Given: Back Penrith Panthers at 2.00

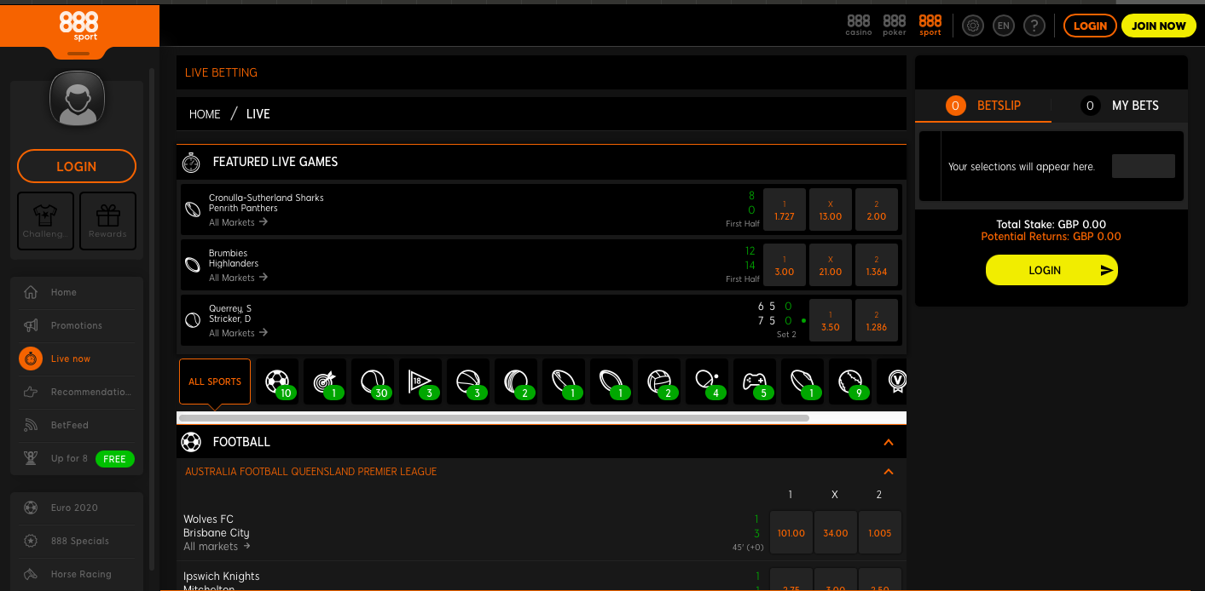Looking at the screenshot, I should tap(877, 210).
